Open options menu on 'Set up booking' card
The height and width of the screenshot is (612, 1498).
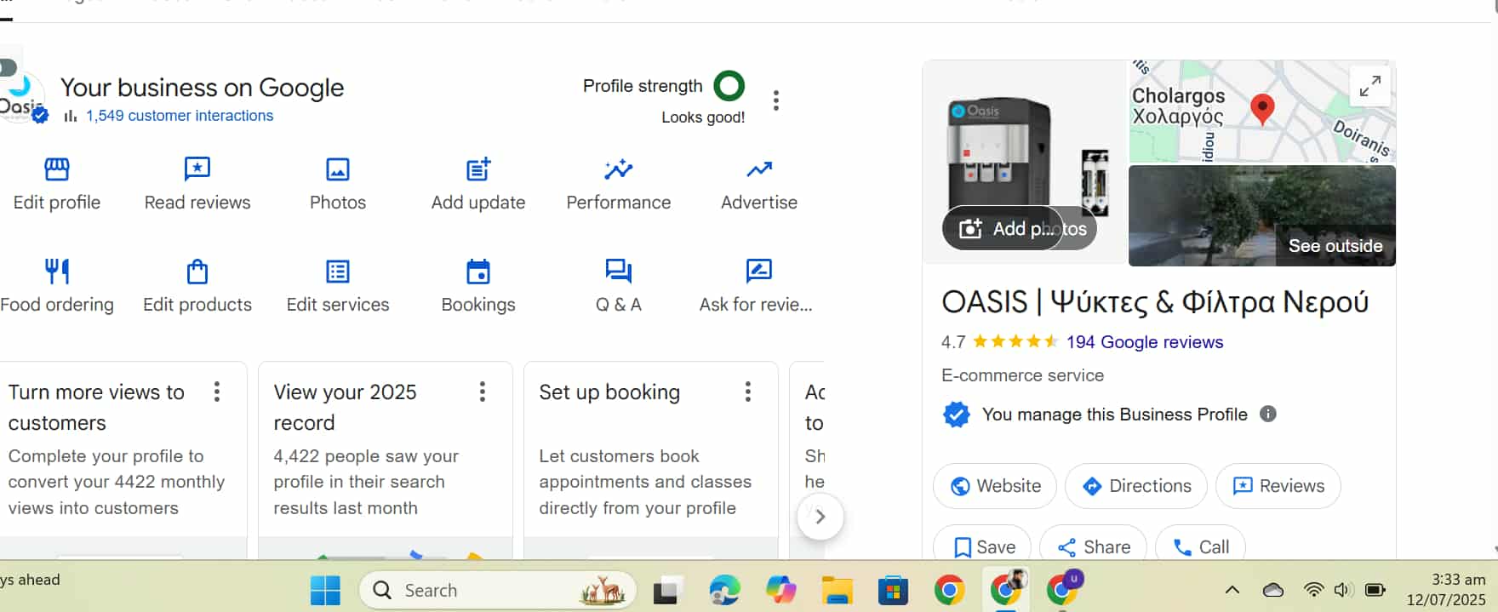pyautogui.click(x=747, y=392)
